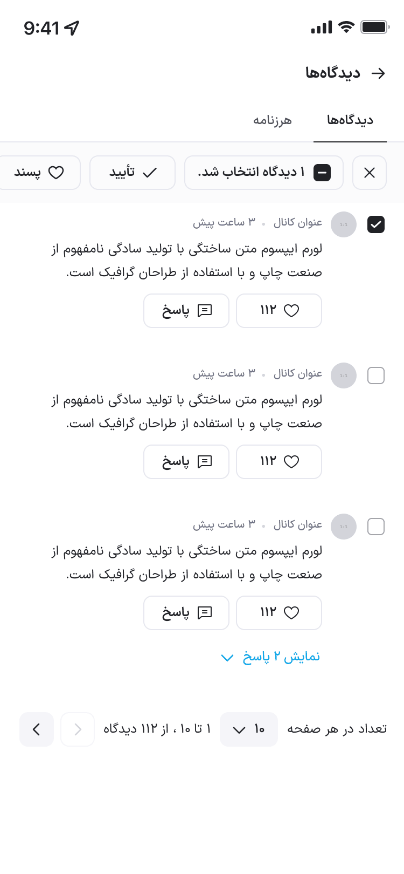Click the checkmark icon in تأیید button
Viewport: 404px width, 874px height.
point(149,173)
